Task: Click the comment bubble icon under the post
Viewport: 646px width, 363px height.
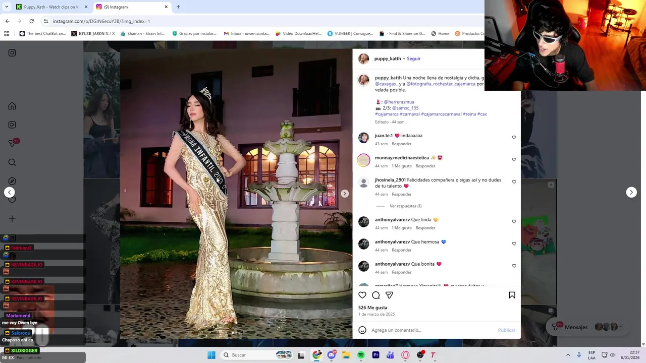Action: [x=376, y=295]
